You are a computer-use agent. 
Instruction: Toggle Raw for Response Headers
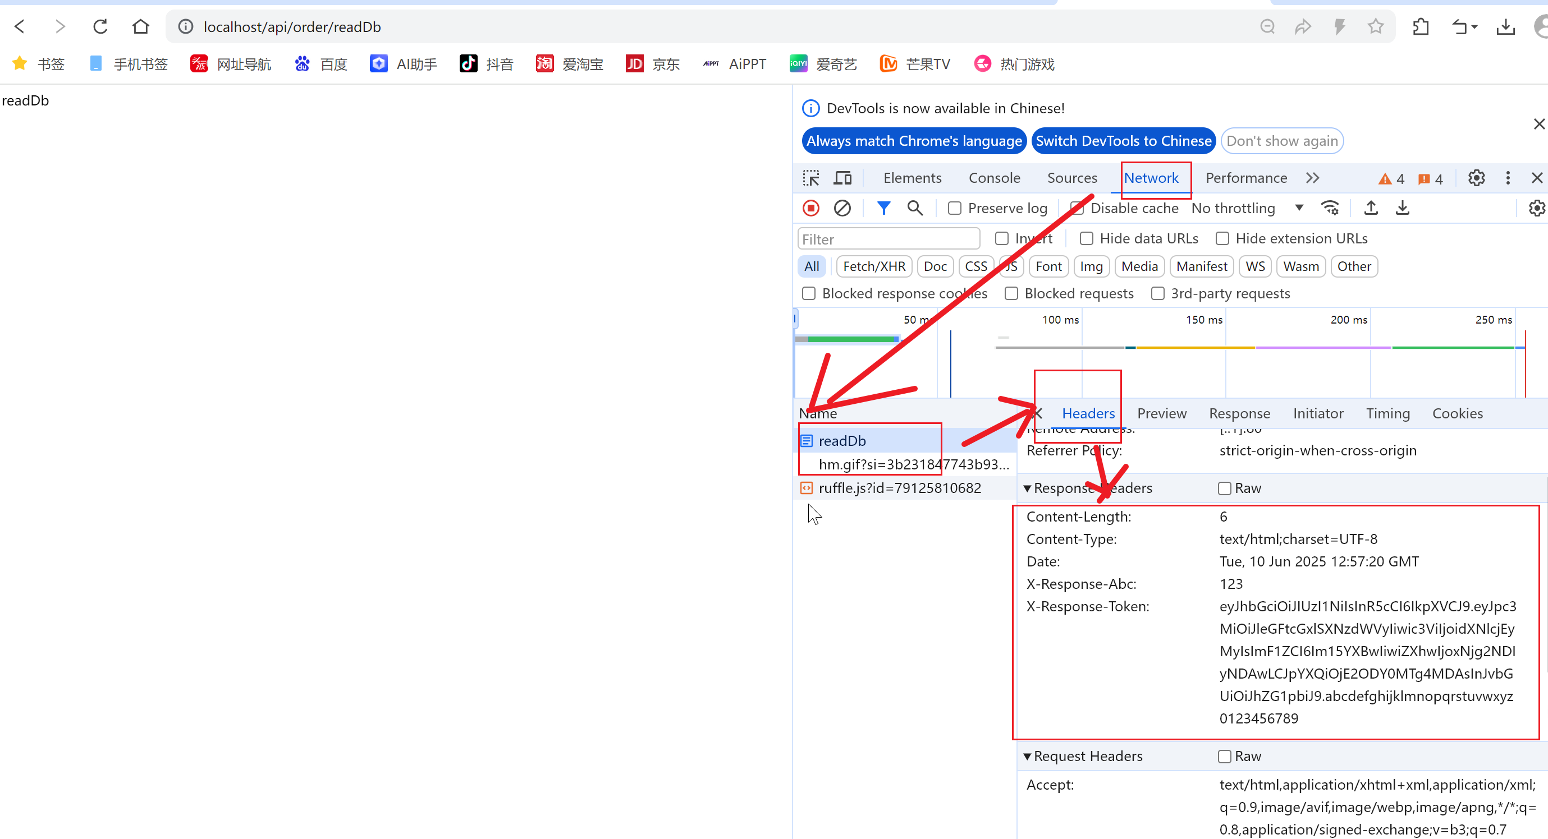point(1224,488)
